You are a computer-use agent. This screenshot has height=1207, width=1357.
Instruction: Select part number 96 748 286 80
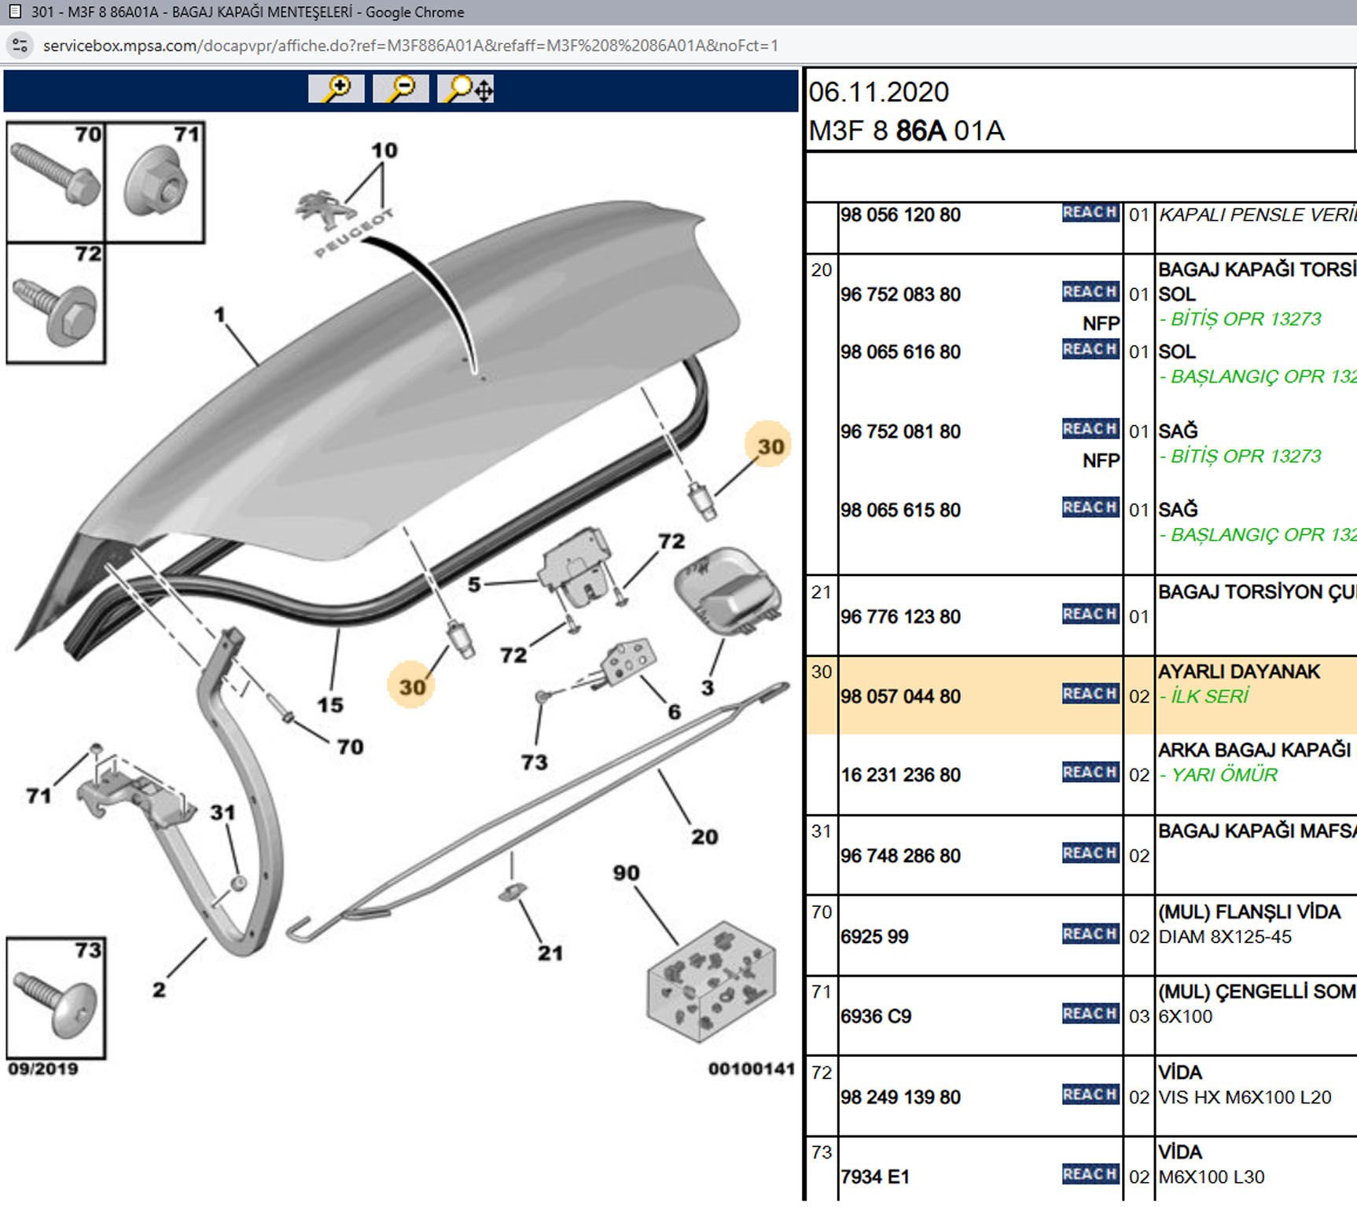tap(901, 856)
